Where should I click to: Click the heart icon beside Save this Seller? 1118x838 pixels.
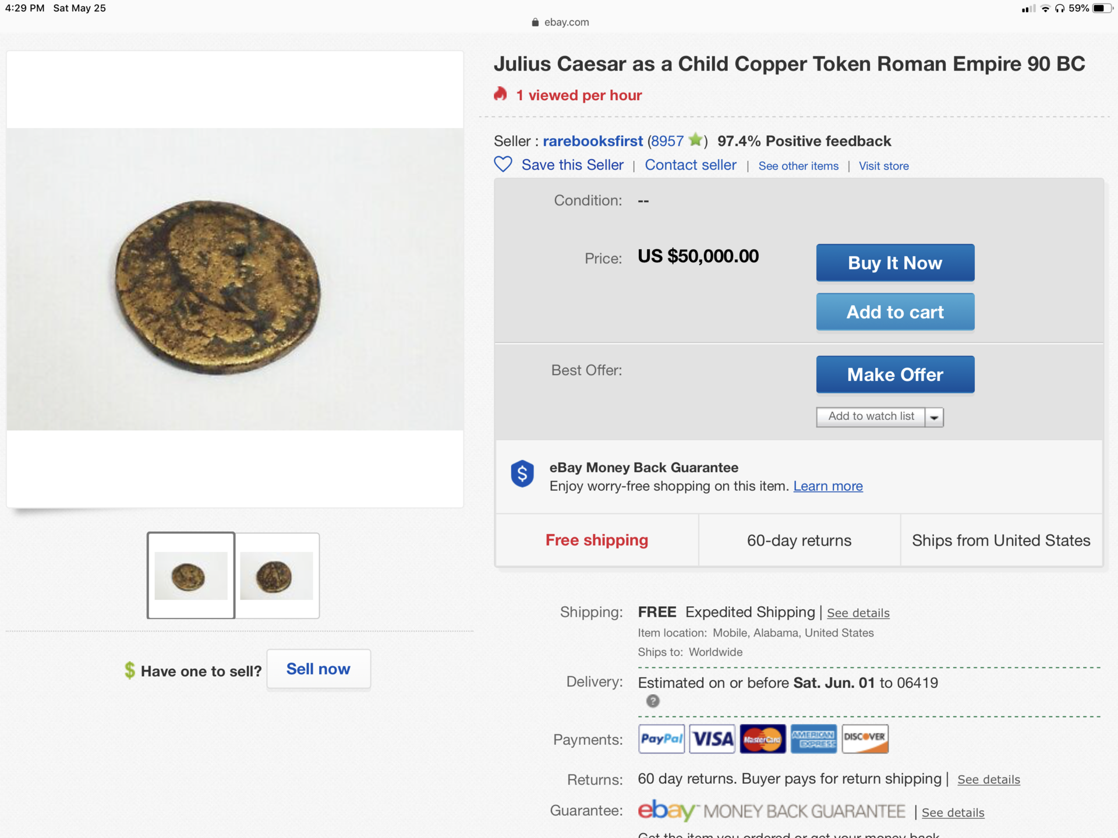click(503, 165)
